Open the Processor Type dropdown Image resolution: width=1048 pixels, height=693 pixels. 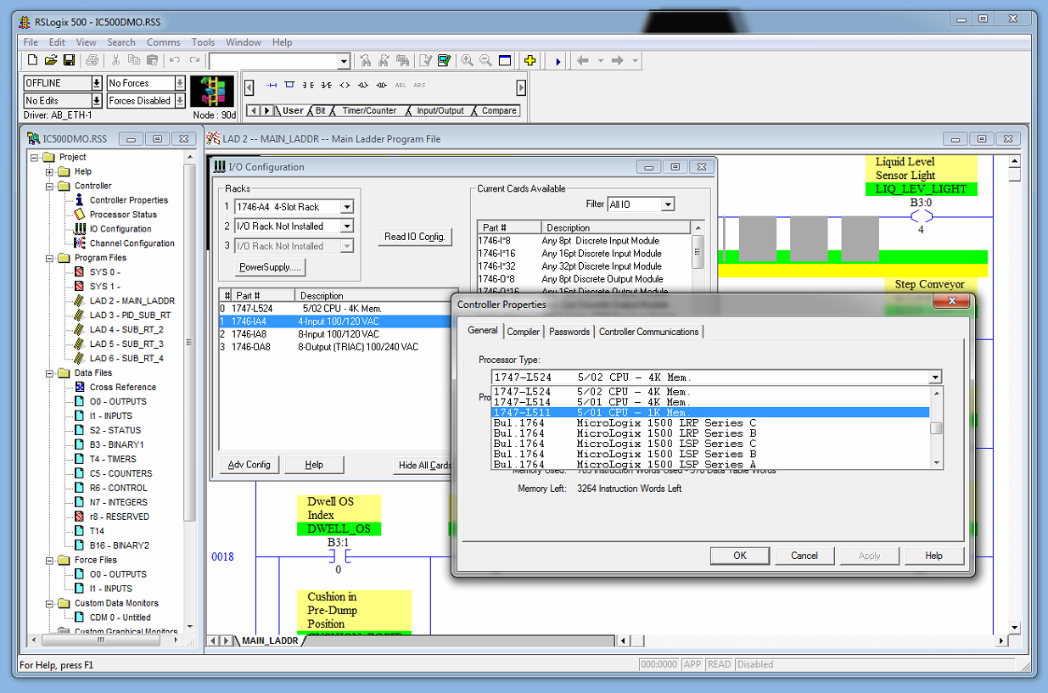pyautogui.click(x=934, y=377)
